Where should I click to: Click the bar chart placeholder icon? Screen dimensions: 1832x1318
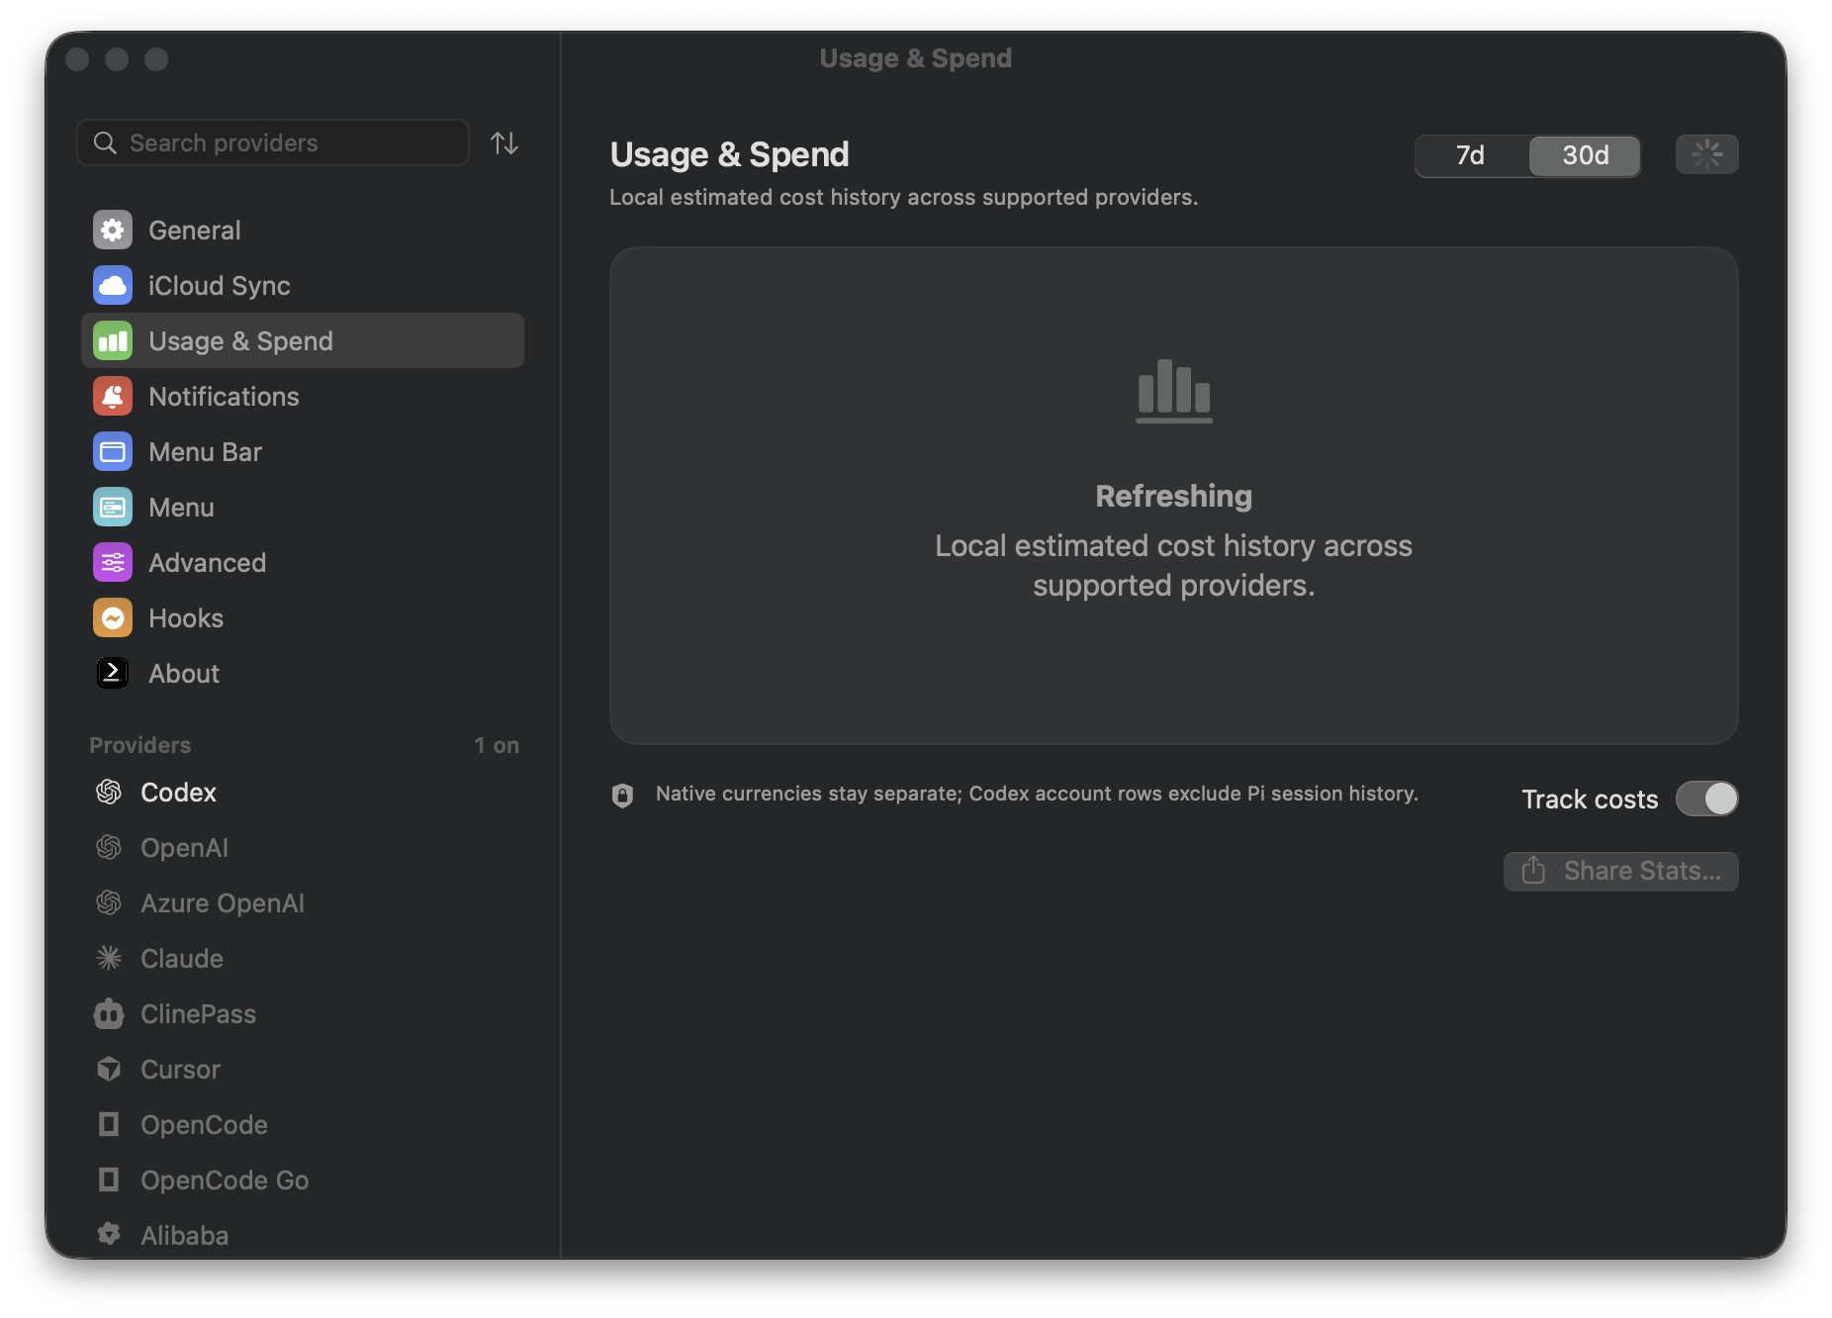click(x=1174, y=391)
